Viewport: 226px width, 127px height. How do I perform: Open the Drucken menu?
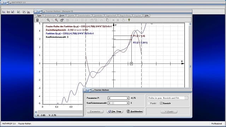click(x=137, y=16)
